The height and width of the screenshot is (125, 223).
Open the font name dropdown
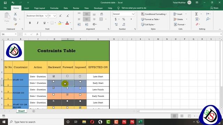click(46, 16)
